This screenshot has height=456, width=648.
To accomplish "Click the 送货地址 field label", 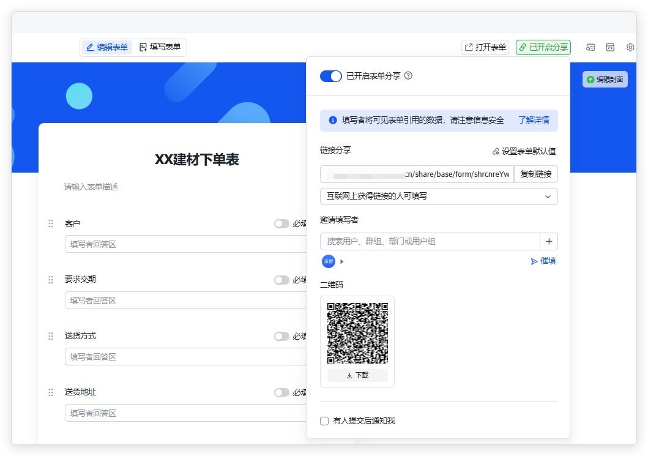I will click(x=80, y=392).
